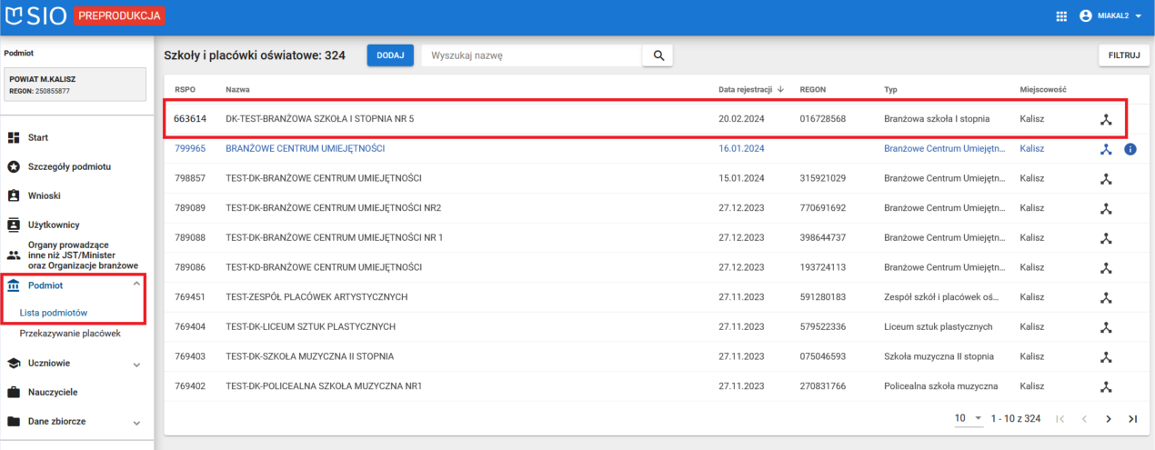Expand the Uczniowie sidebar section
Image resolution: width=1155 pixels, height=450 pixels.
[x=136, y=364]
